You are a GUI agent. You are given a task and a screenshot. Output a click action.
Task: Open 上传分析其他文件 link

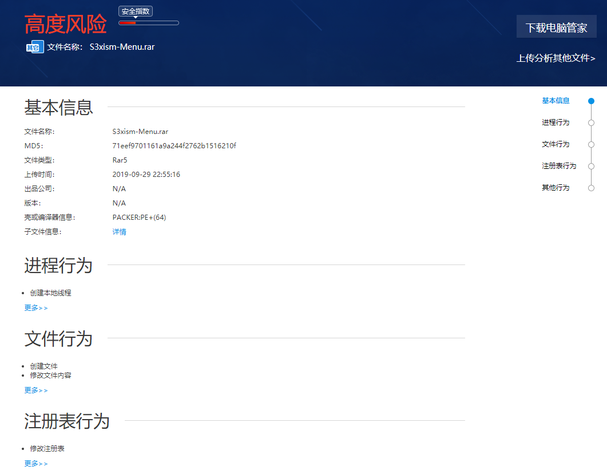point(556,58)
